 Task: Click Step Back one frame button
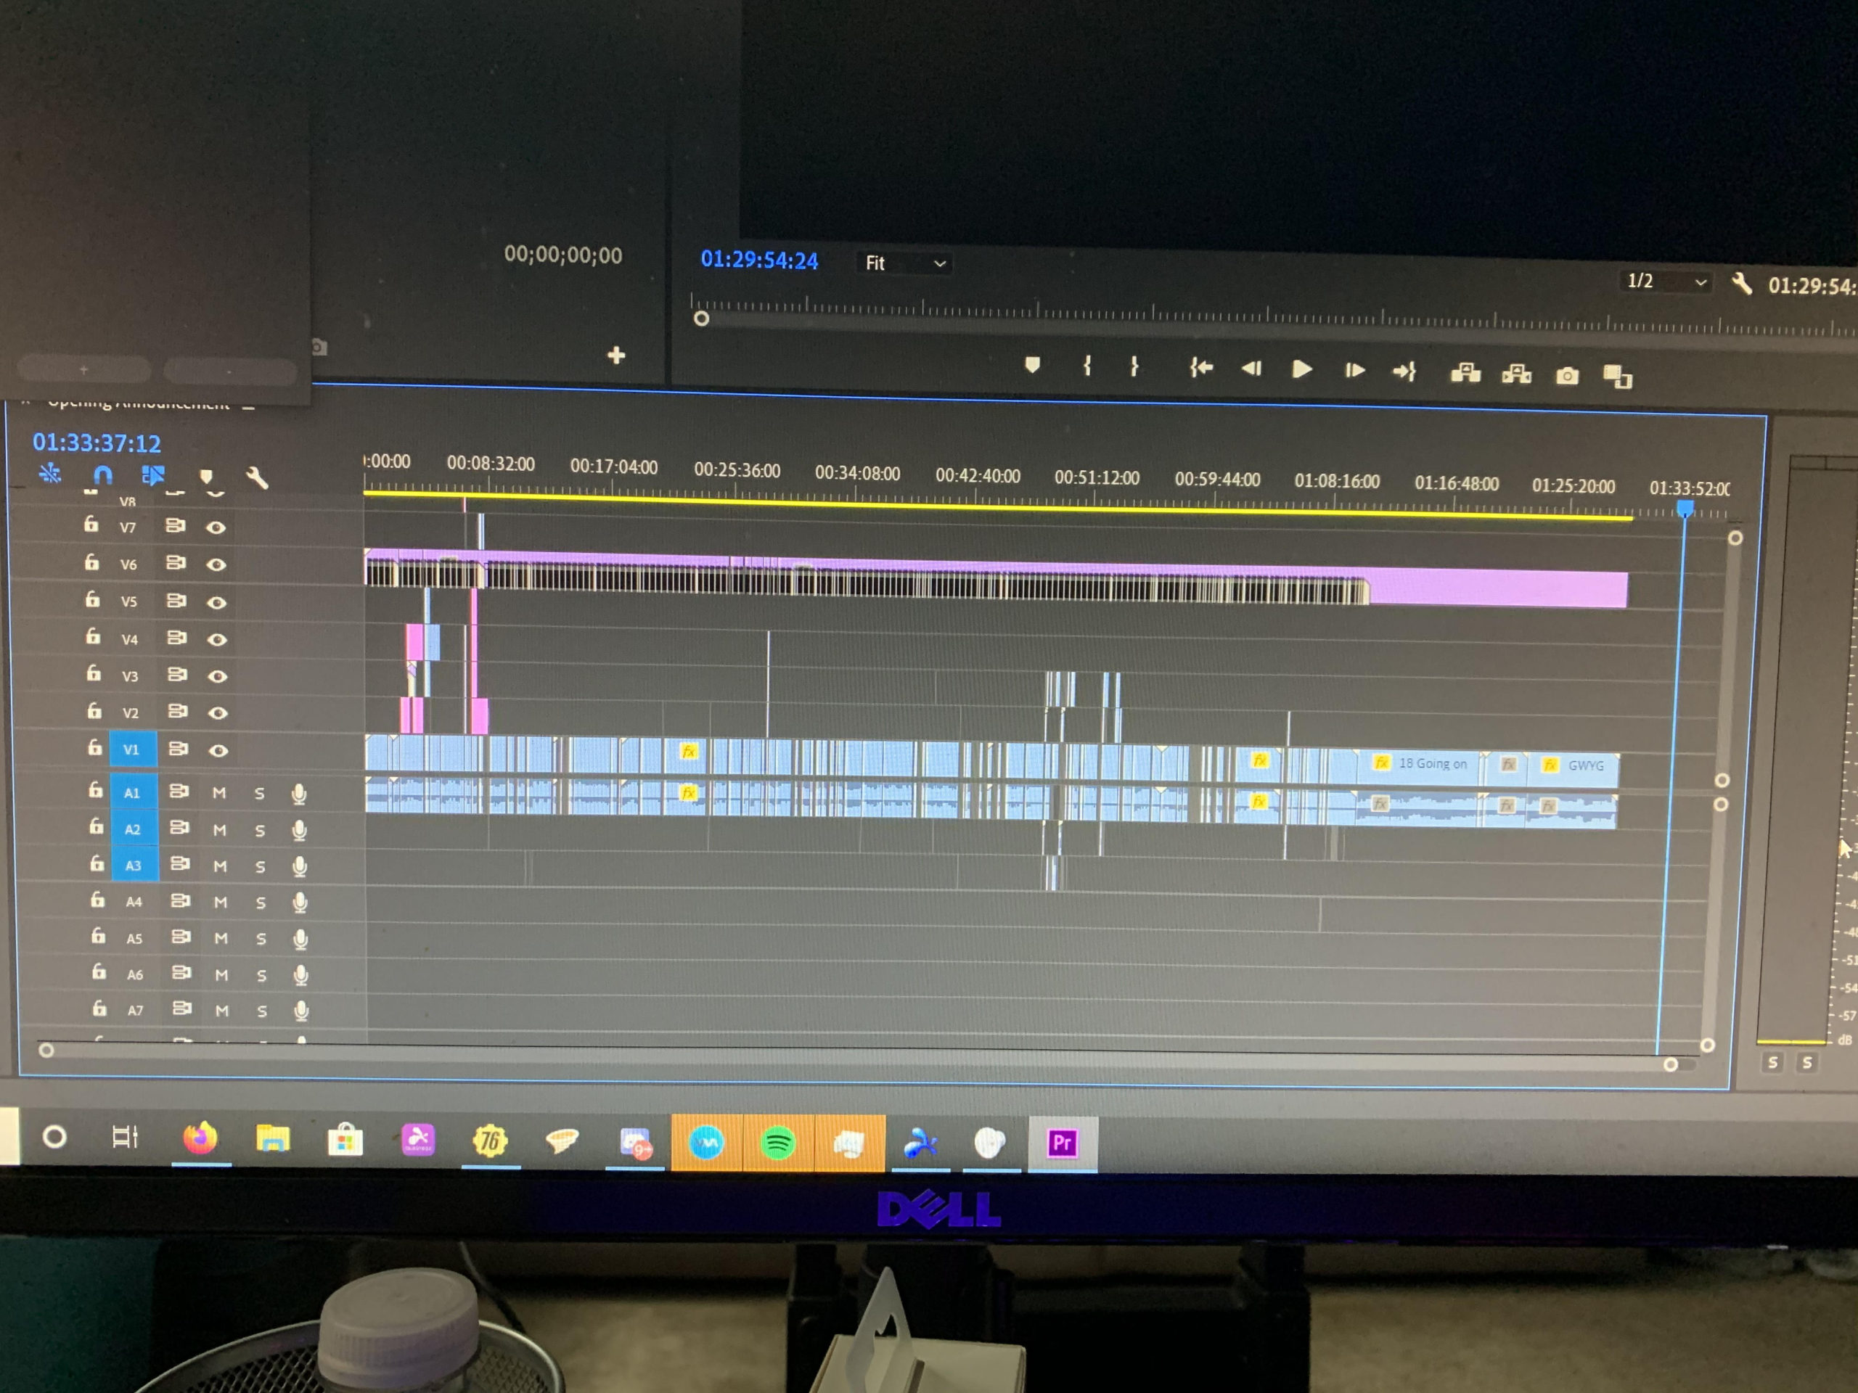(x=1251, y=369)
